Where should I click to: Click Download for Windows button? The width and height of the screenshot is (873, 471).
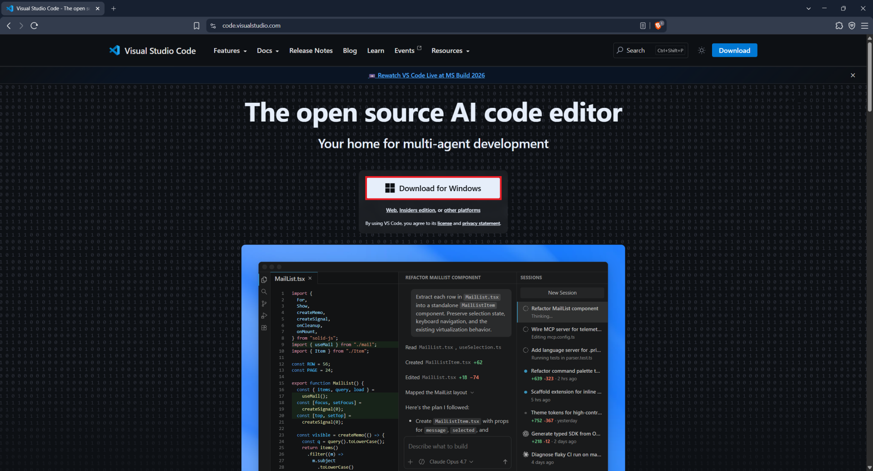(x=433, y=188)
